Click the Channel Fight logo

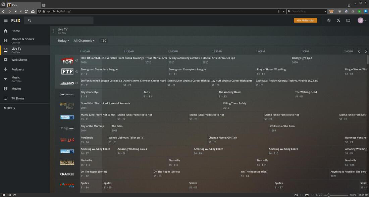67,61
